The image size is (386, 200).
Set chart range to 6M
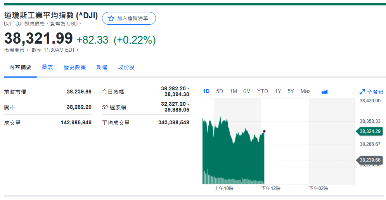click(x=247, y=92)
